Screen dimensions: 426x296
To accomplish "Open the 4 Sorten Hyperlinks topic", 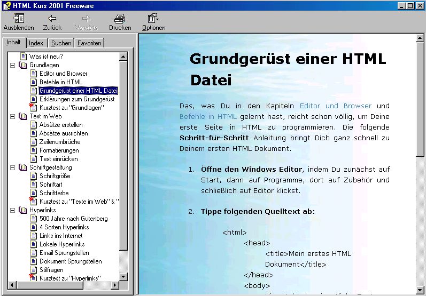I will (64, 227).
